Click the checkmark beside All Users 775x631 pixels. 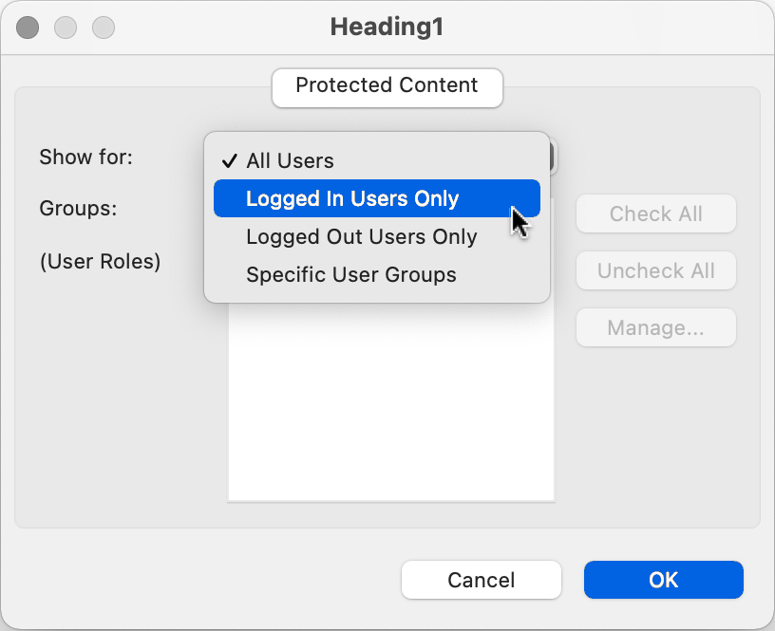[229, 161]
